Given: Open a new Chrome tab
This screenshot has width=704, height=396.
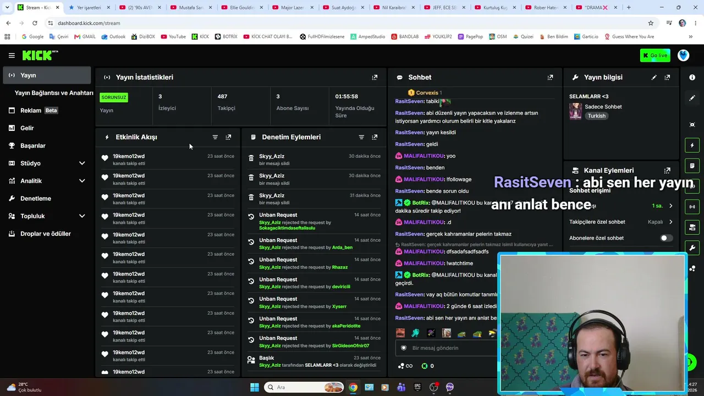Looking at the screenshot, I should coord(629,8).
